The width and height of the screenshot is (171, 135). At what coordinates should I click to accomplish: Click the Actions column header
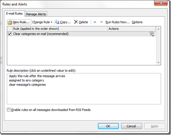click(x=132, y=29)
